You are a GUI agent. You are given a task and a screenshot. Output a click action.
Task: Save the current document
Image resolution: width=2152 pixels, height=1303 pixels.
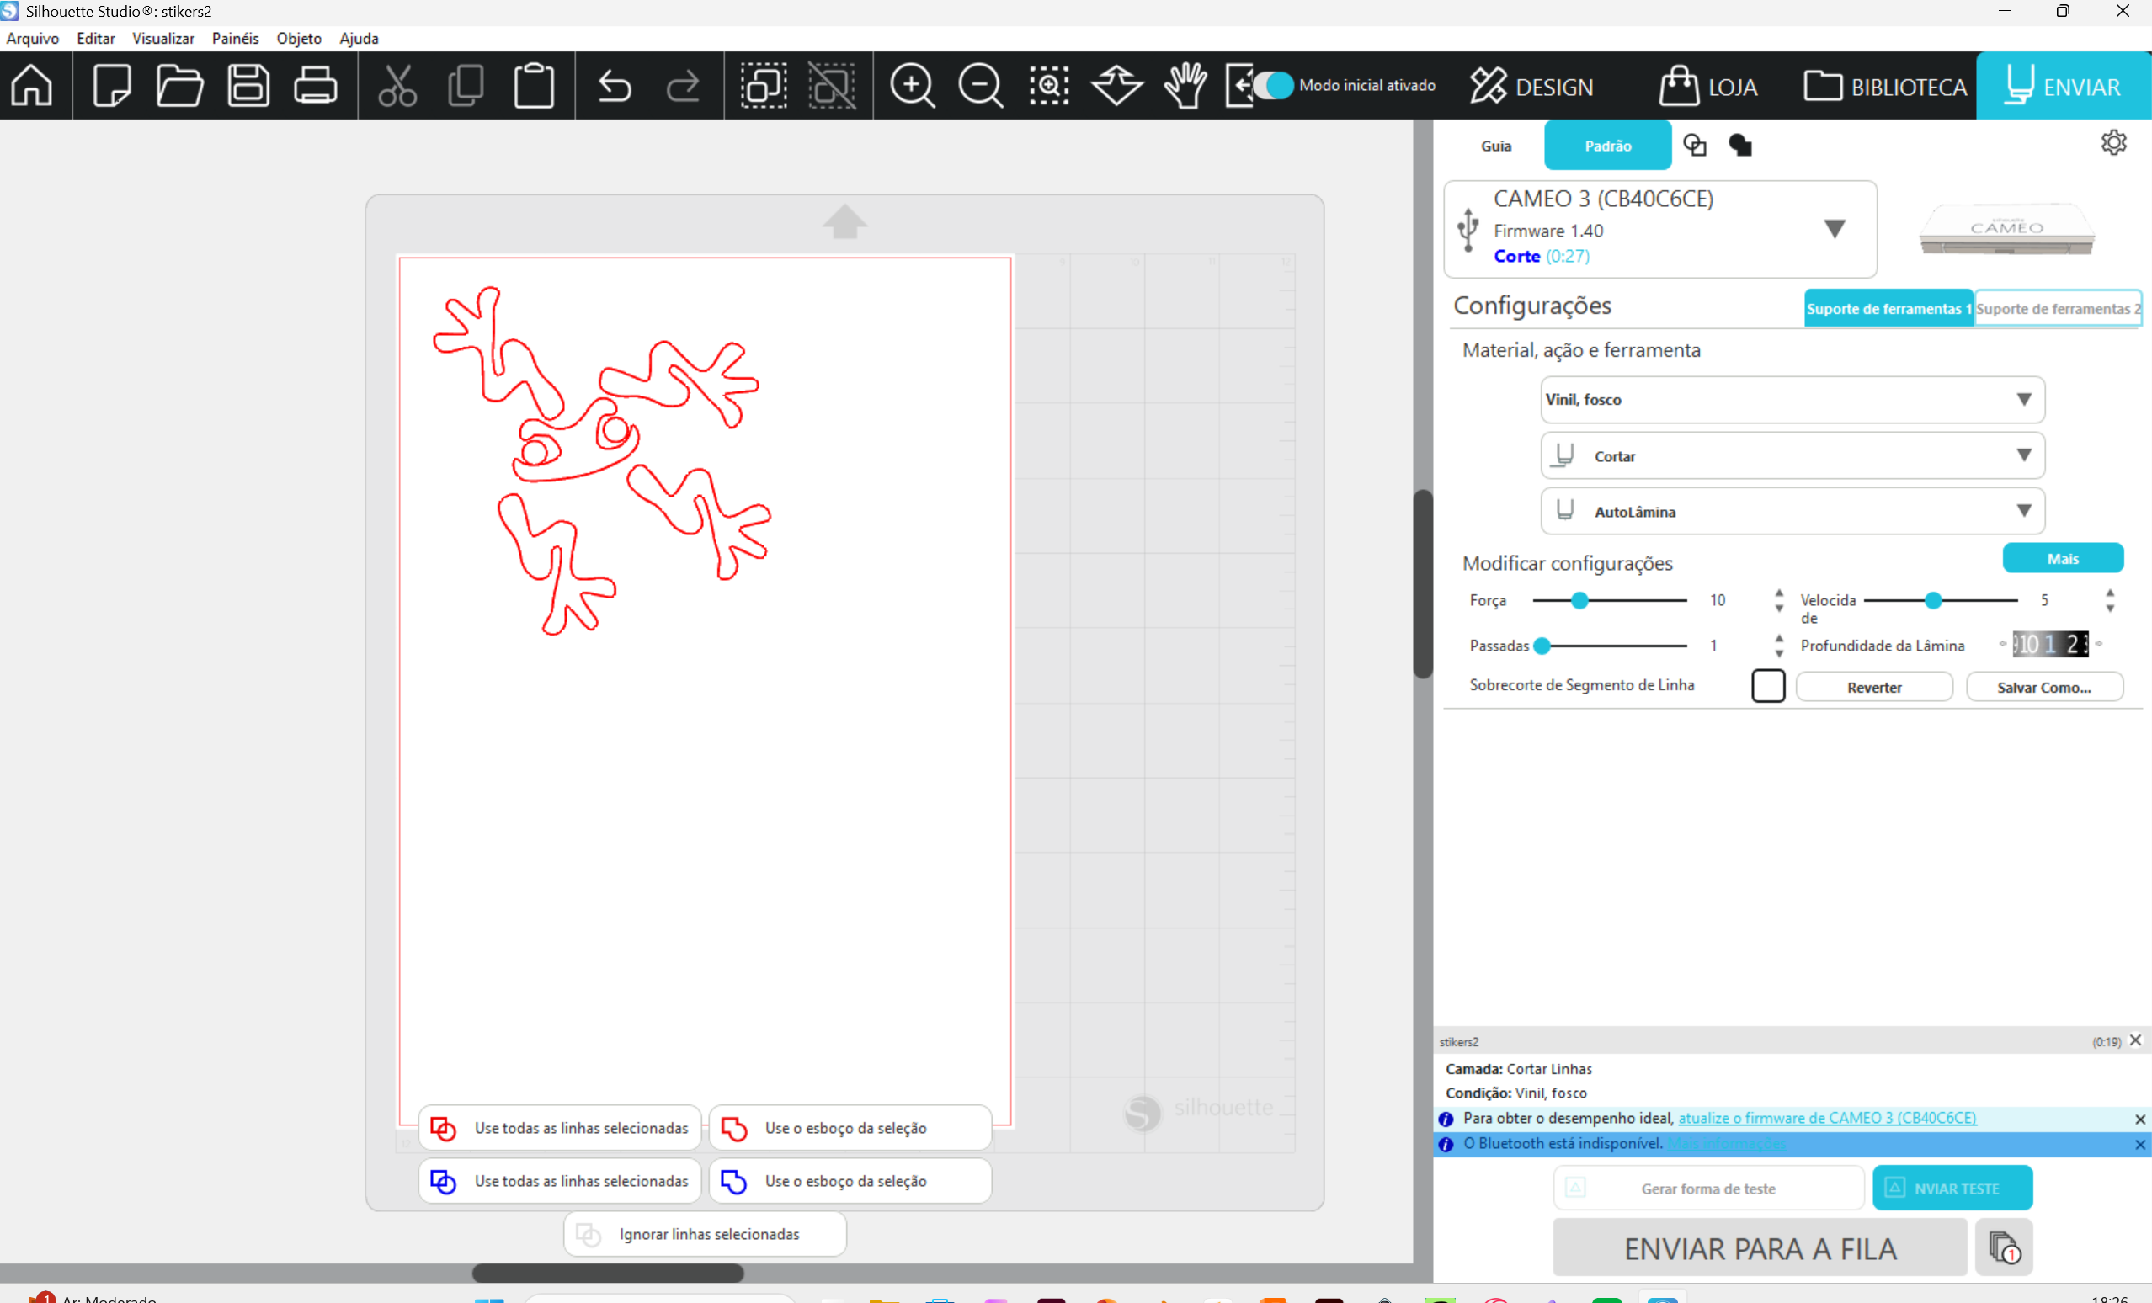(x=248, y=86)
